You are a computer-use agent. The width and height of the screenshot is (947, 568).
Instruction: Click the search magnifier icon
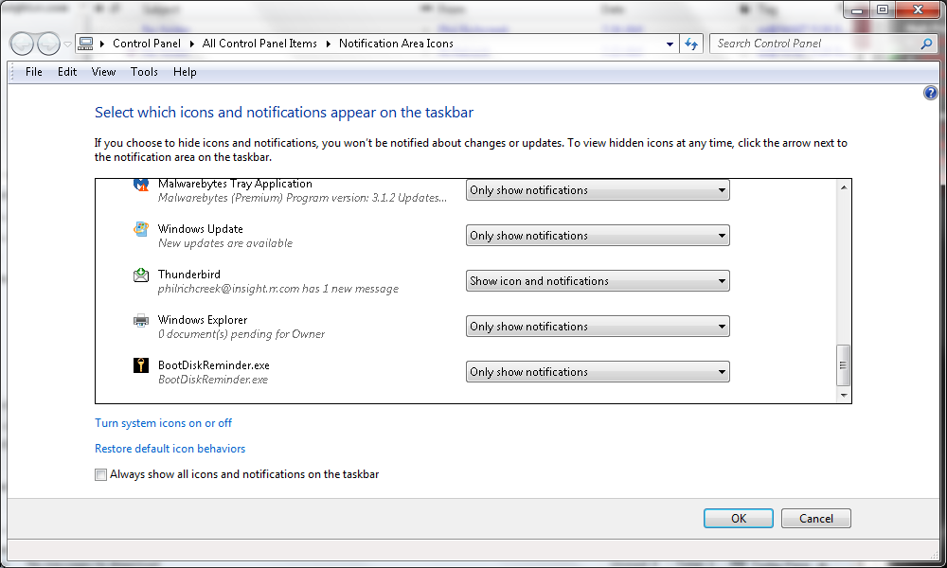(x=926, y=44)
